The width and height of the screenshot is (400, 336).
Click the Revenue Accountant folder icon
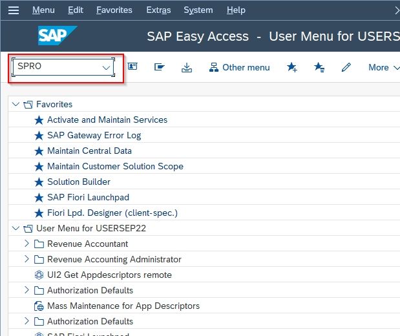pos(39,244)
